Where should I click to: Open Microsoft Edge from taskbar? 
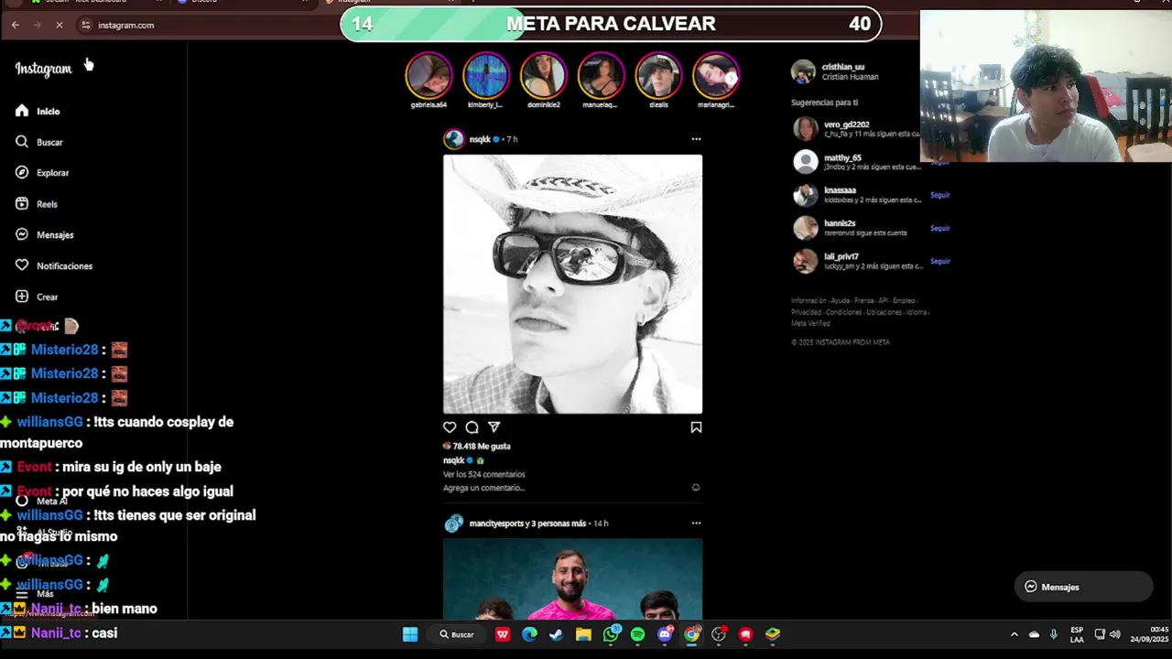click(529, 634)
